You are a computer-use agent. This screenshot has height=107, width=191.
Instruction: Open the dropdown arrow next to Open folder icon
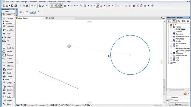10,6
